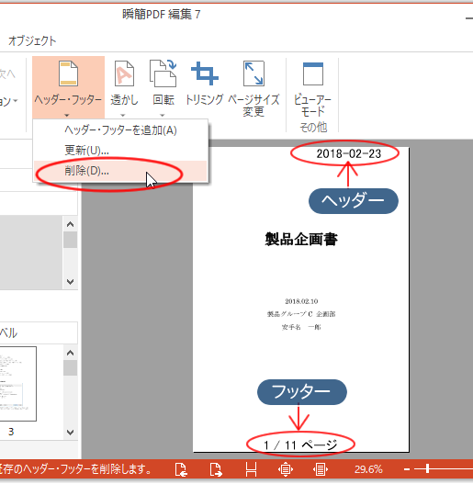Viewport: 473px width, 484px height.
Task: Collapse the ヘッダー・フッター dropdown arrow
Action: click(x=67, y=116)
